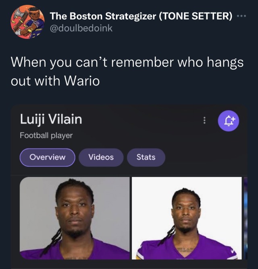Click the @doulbedoink handle

pos(81,28)
